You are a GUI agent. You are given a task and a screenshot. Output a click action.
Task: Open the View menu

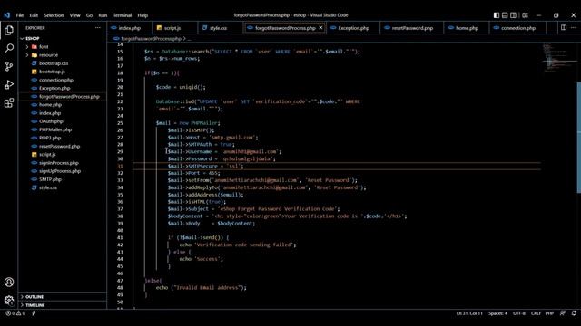74,15
